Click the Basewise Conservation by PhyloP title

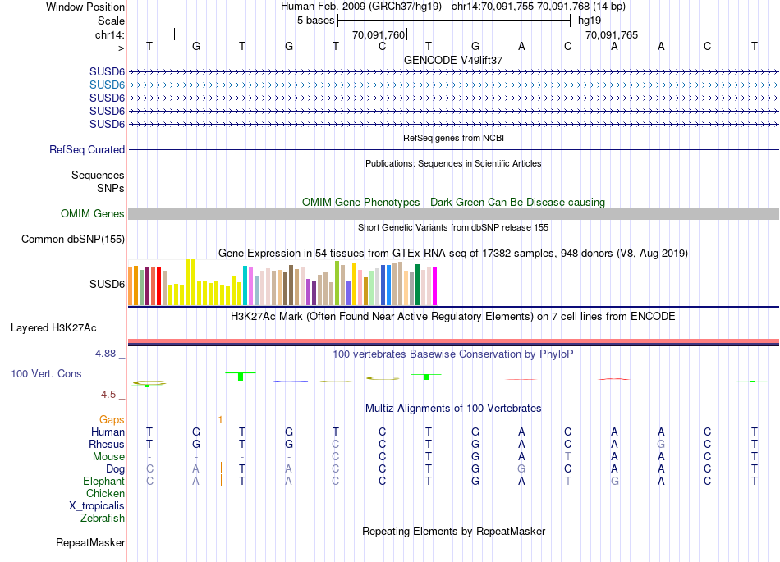(452, 354)
